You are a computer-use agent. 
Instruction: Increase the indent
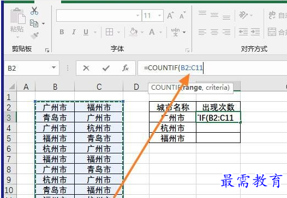(255, 32)
